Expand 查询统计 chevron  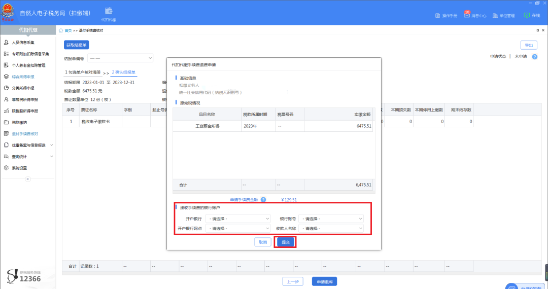pos(52,156)
